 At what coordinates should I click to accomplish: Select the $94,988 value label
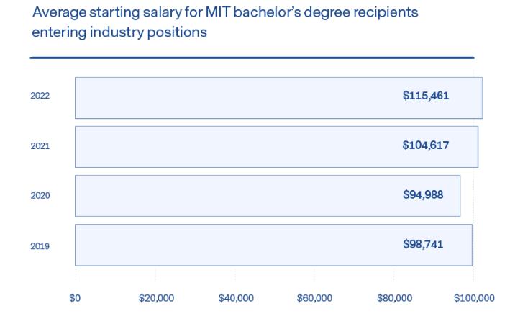[x=423, y=194]
